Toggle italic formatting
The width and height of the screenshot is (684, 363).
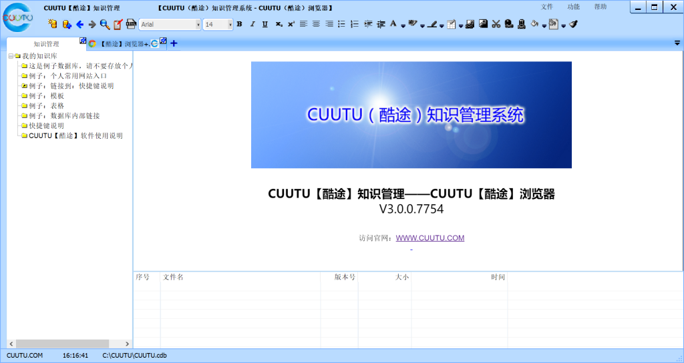[252, 25]
